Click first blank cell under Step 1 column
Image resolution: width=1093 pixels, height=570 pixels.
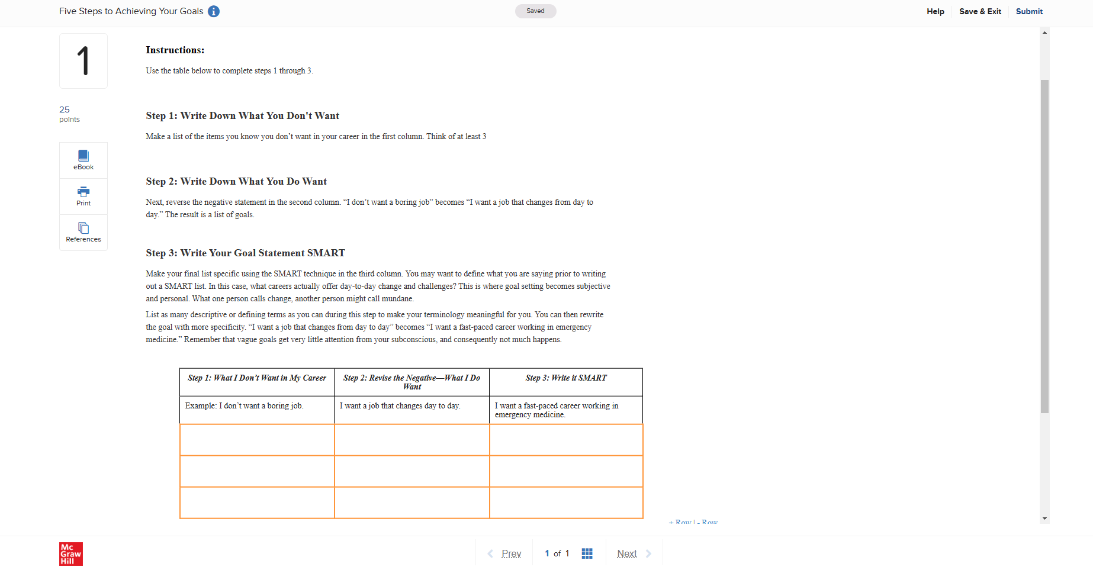[x=257, y=440]
